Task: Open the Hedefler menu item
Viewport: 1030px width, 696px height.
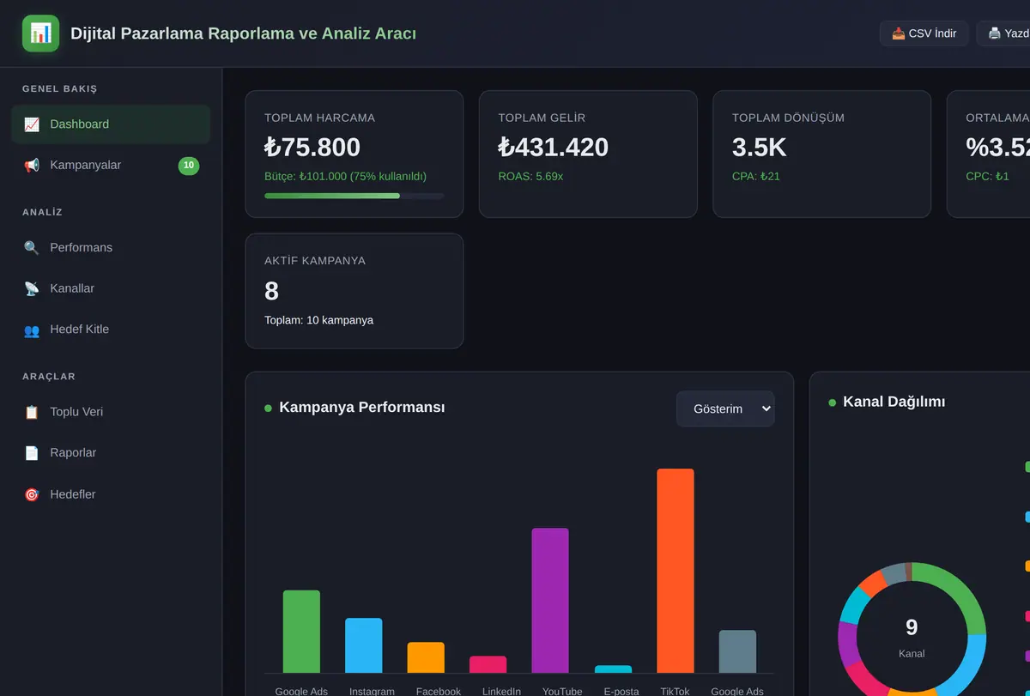Action: 111,494
